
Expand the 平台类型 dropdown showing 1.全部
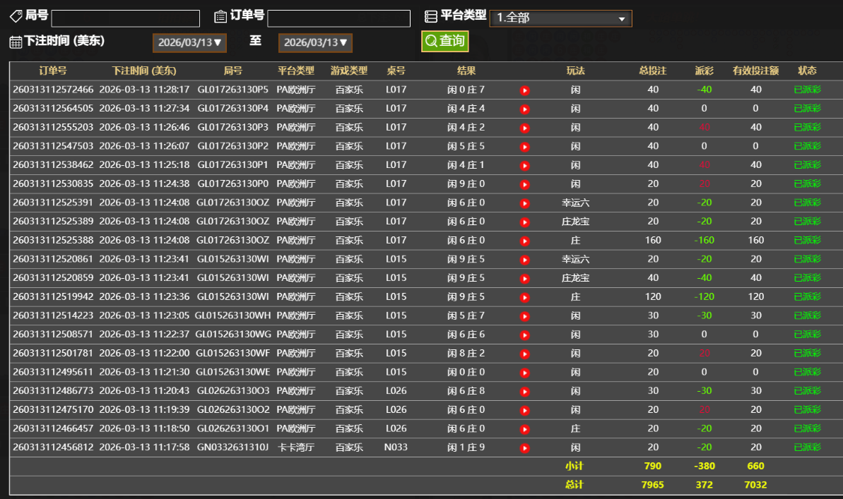coord(560,17)
